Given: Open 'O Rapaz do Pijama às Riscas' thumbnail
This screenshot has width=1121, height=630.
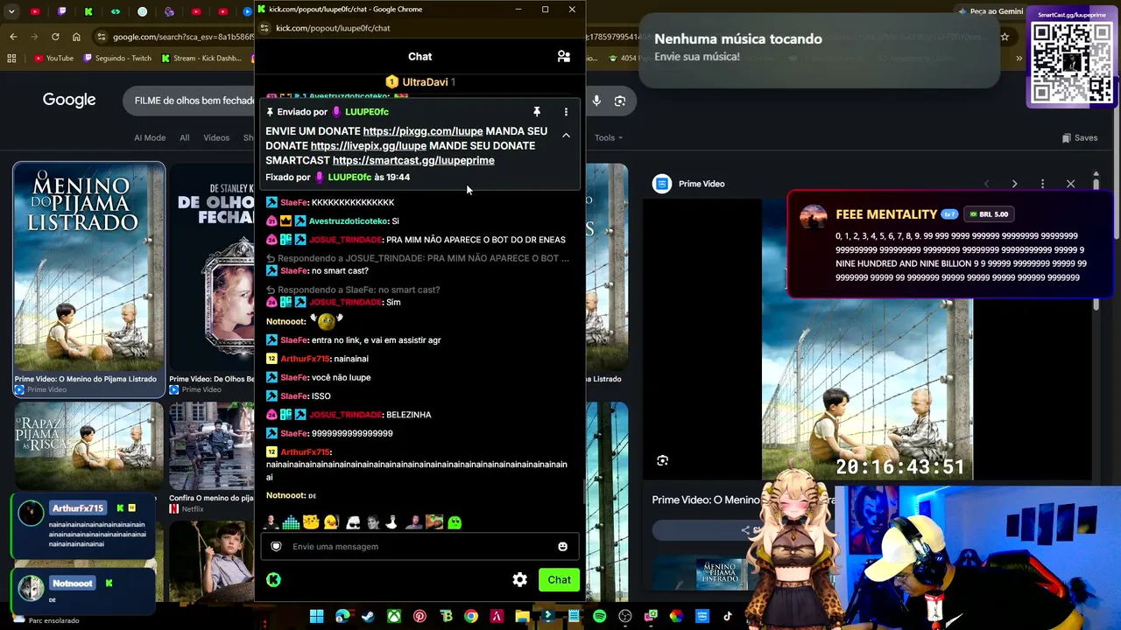Looking at the screenshot, I should 88,444.
